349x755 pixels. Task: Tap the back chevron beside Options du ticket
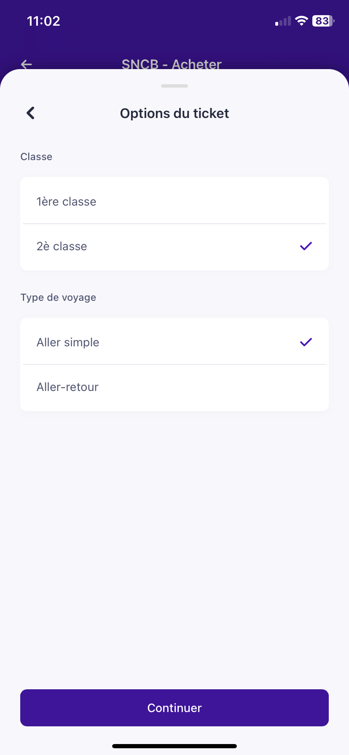(30, 113)
